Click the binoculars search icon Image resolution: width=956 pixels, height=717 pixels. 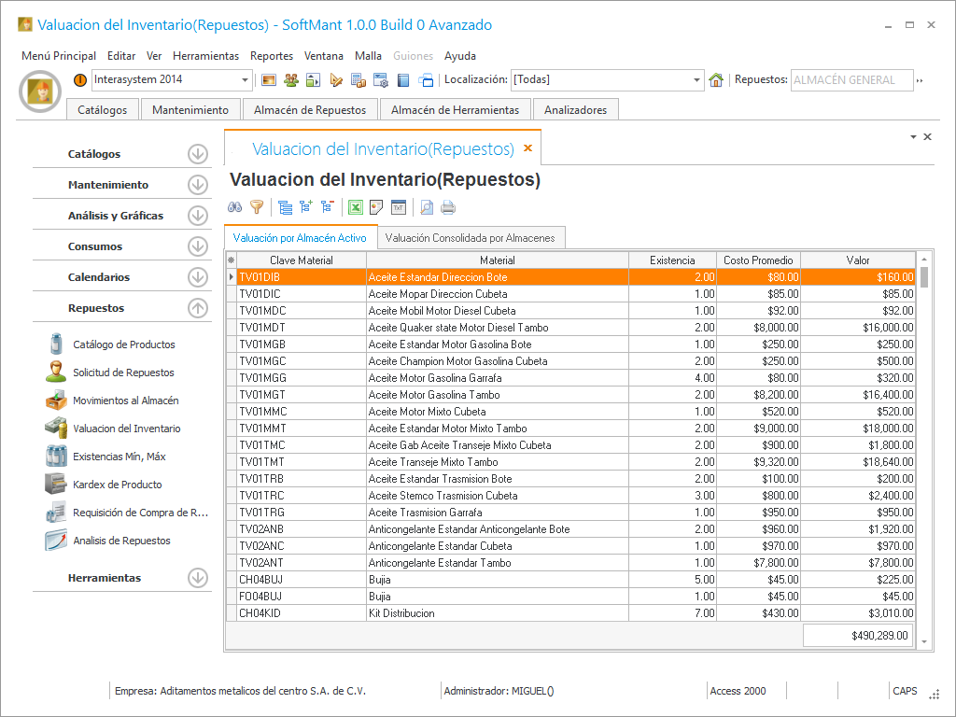(x=235, y=207)
